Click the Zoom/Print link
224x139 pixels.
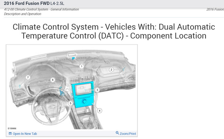pos(128,134)
